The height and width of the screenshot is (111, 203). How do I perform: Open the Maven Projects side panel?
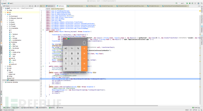(202, 40)
